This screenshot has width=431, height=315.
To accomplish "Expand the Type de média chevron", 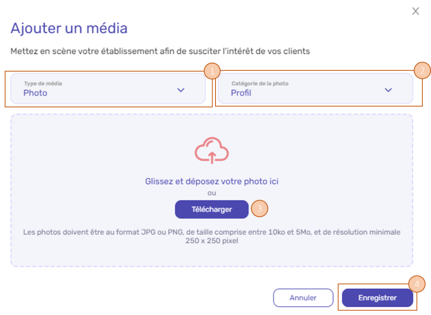I will 181,90.
